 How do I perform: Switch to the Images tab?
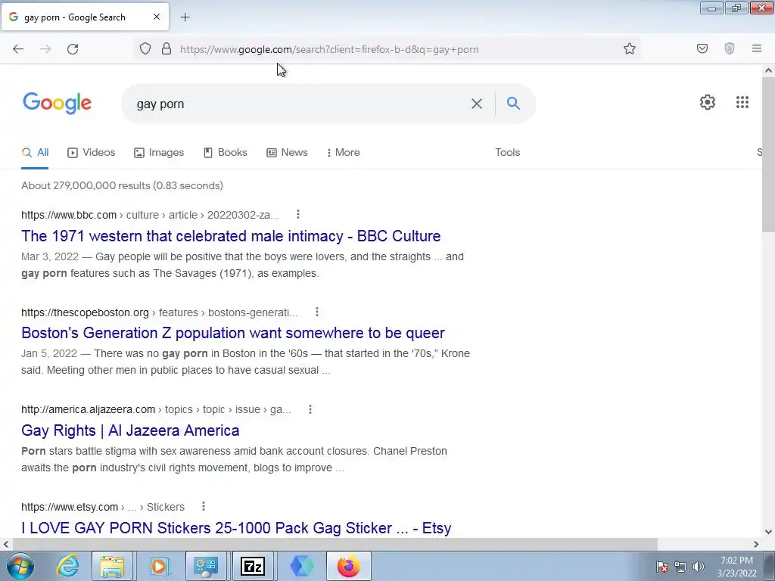point(159,153)
